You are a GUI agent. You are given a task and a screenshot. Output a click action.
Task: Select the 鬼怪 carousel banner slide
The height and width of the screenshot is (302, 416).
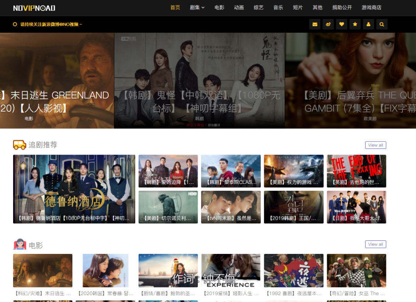click(199, 80)
